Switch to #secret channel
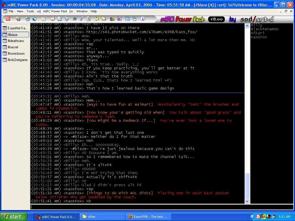 coord(16,47)
